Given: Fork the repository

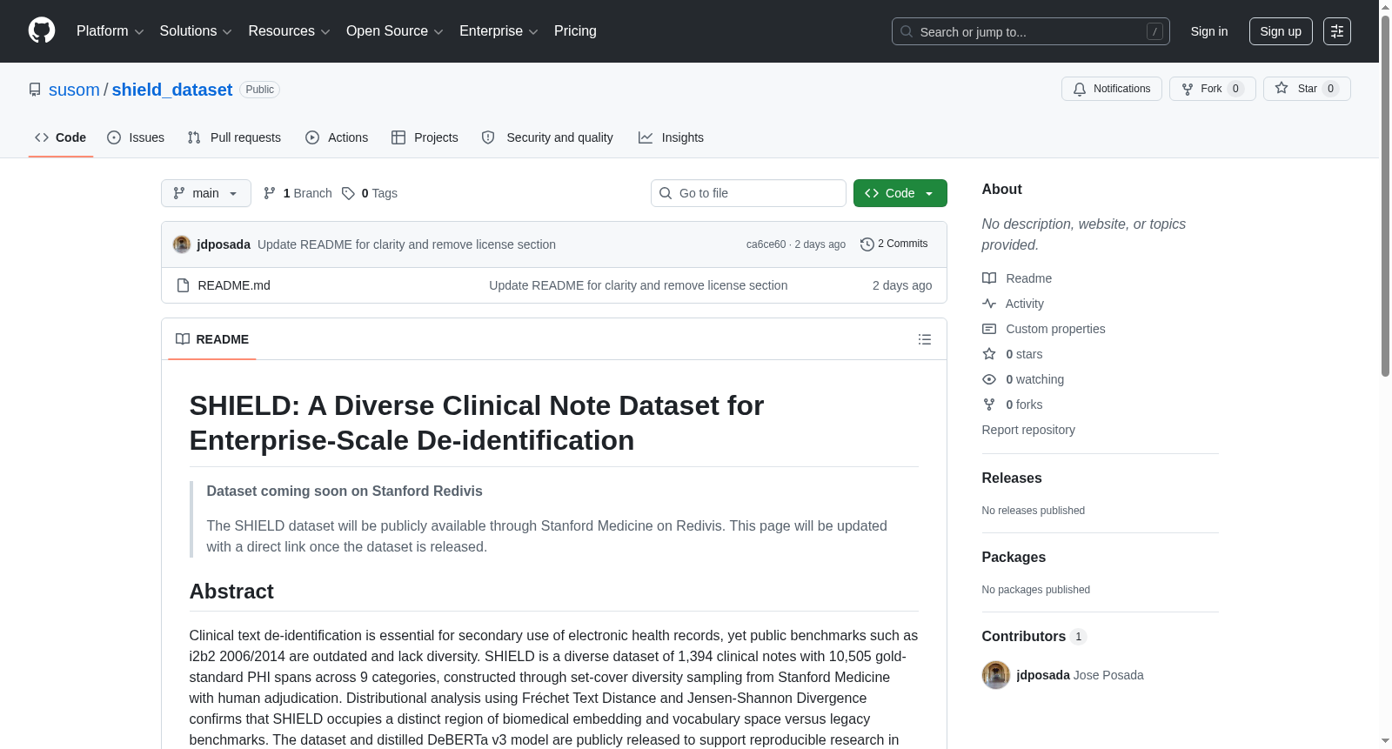Looking at the screenshot, I should point(1212,89).
